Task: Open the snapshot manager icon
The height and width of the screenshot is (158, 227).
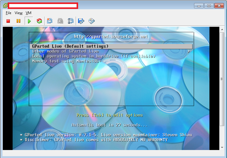Action: click(x=71, y=21)
